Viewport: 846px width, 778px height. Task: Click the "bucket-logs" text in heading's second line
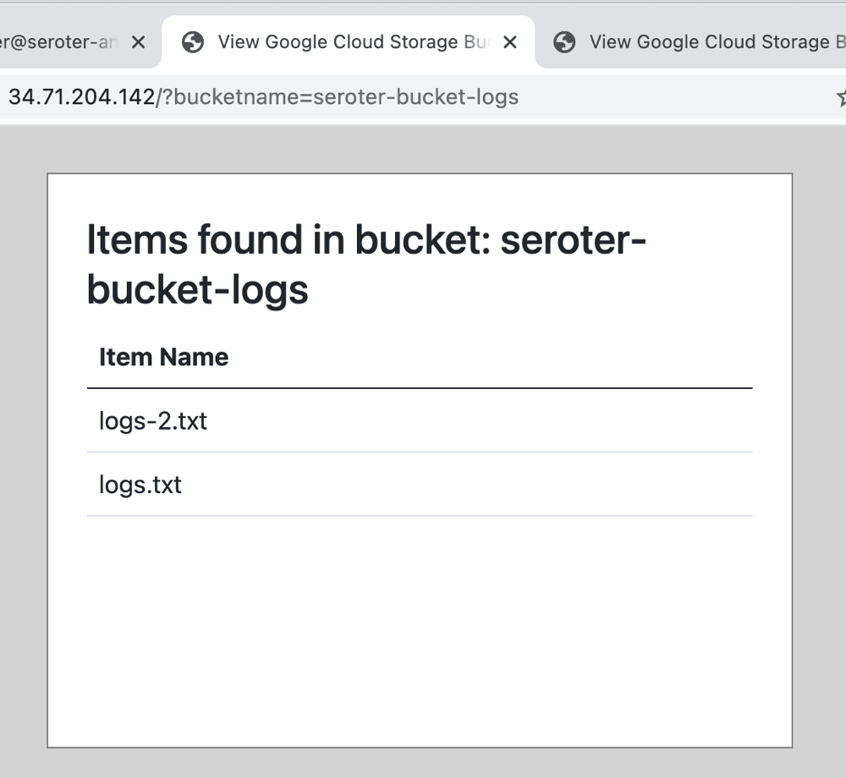(x=198, y=290)
